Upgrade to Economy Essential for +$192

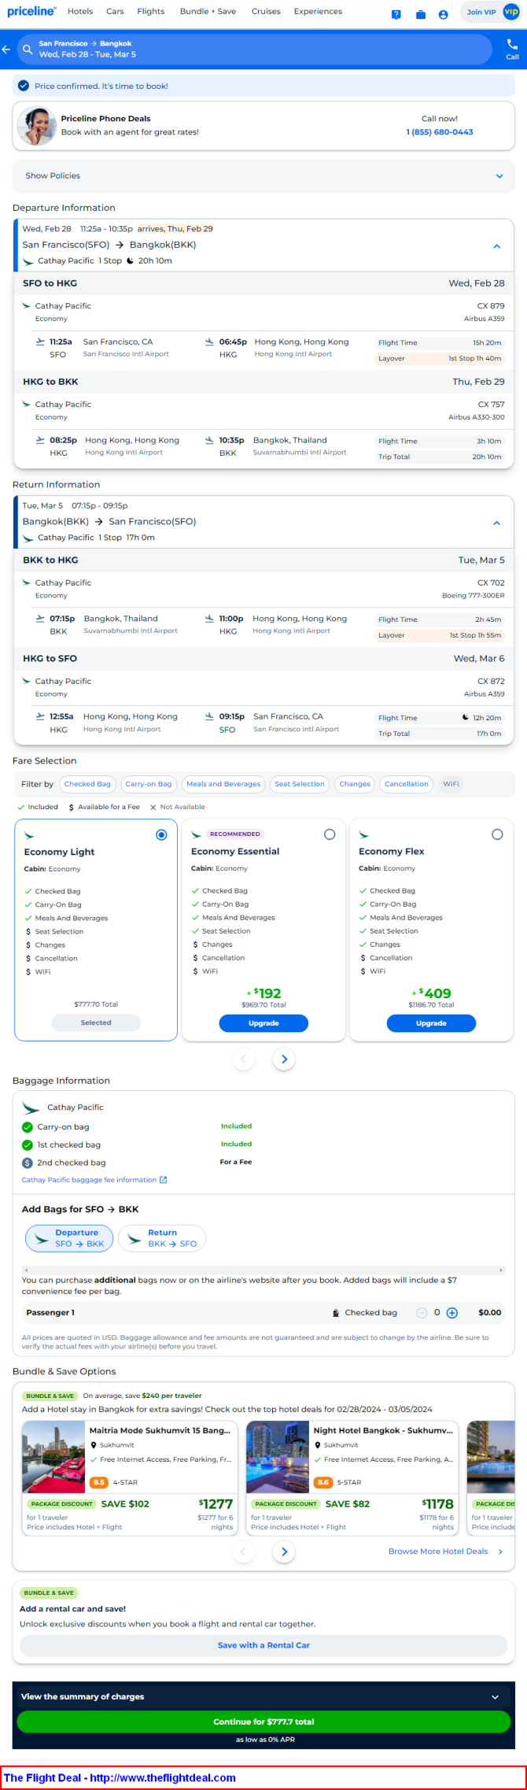click(263, 1023)
